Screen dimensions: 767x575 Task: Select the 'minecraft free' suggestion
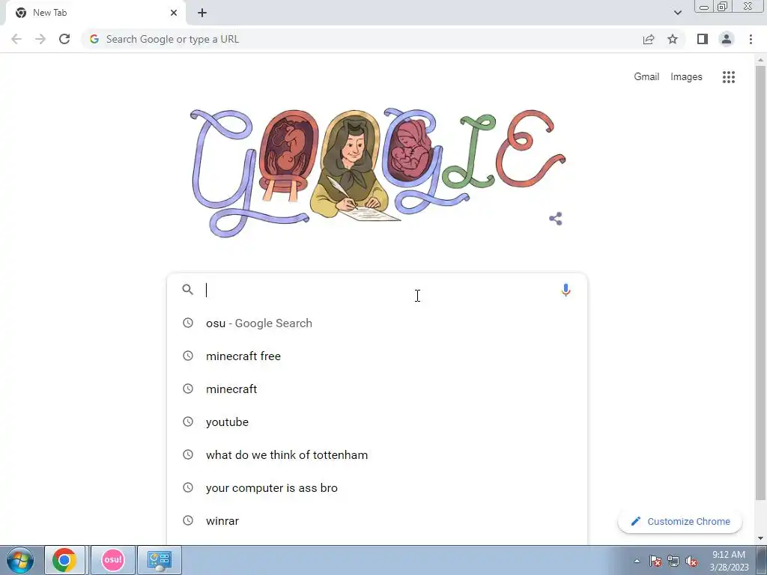tap(377, 356)
